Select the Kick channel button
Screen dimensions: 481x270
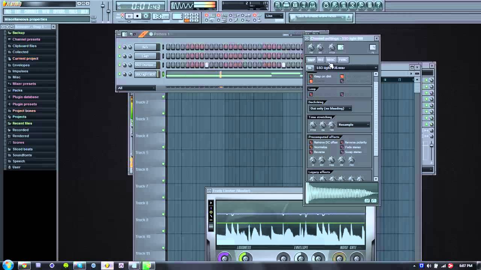pos(145,47)
